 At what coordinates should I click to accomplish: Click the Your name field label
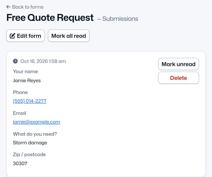(x=26, y=72)
